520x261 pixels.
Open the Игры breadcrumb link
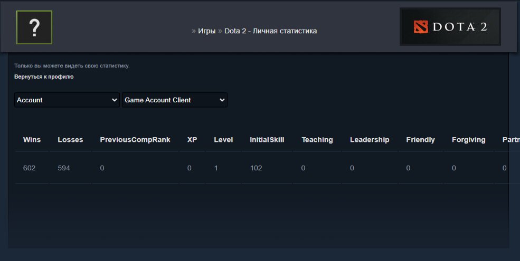(x=206, y=31)
